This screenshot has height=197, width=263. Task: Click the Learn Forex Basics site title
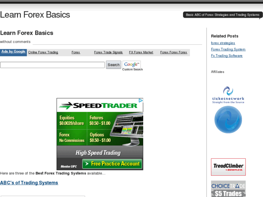point(35,15)
